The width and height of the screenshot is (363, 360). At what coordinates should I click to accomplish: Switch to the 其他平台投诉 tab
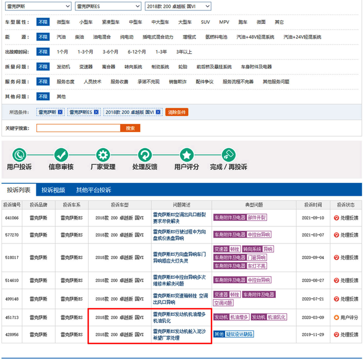coord(93,190)
